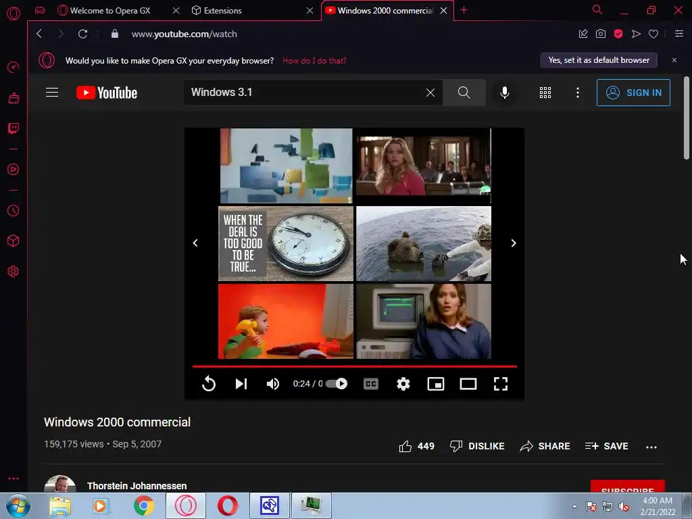Toggle the autoplay switch
This screenshot has height=519, width=692.
[337, 384]
